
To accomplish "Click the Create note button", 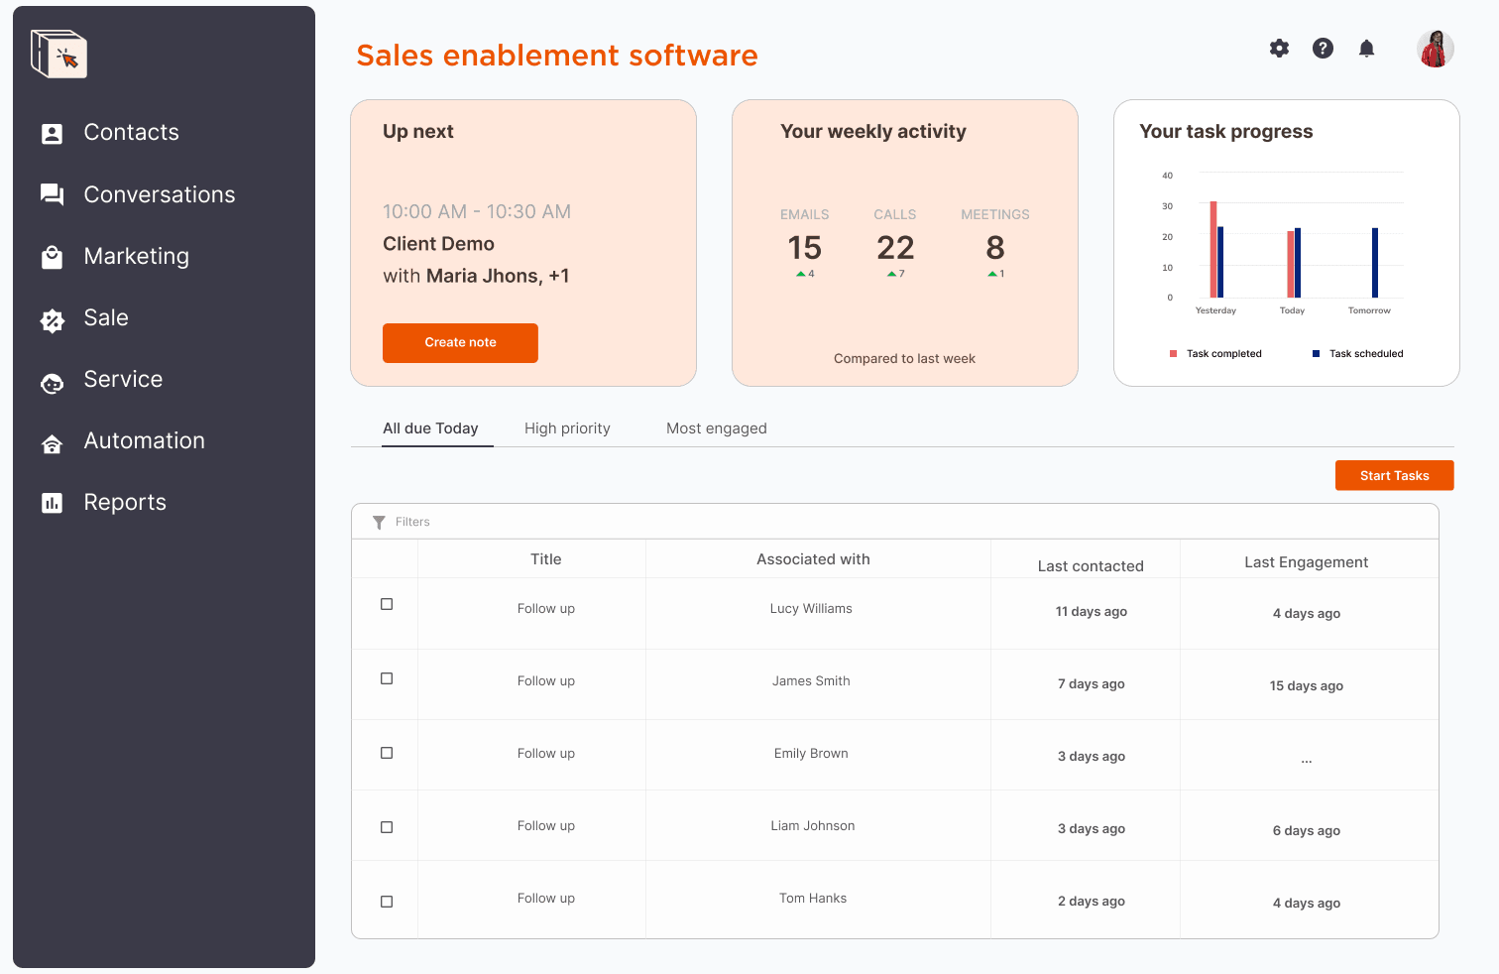I will click(x=460, y=342).
